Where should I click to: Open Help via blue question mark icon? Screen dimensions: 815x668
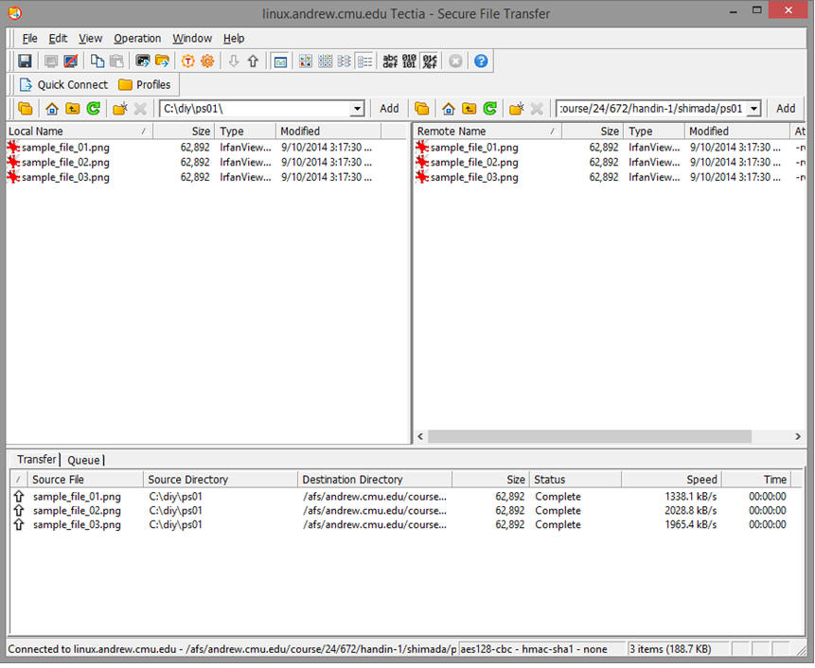(x=481, y=62)
